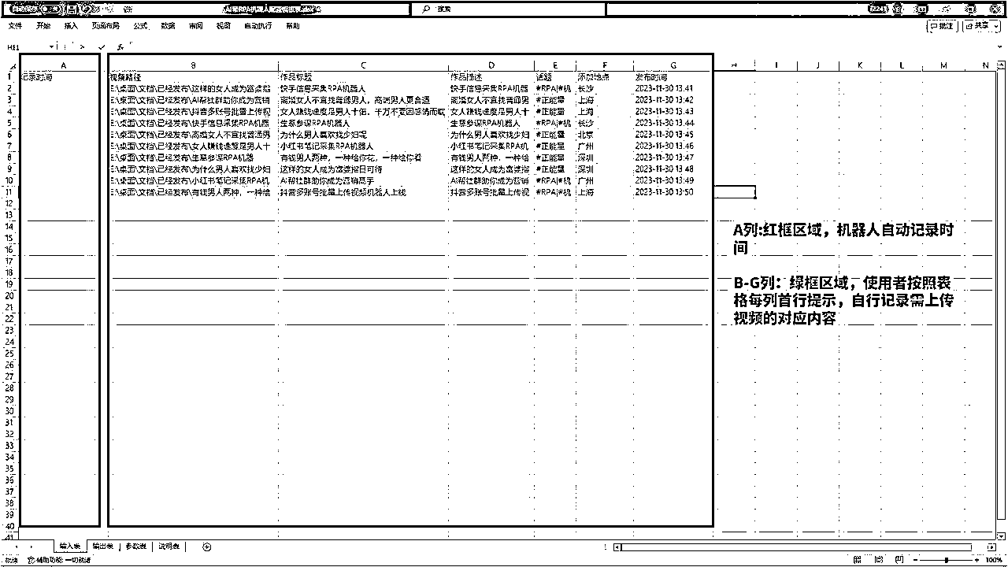The height and width of the screenshot is (567, 1008).
Task: Click the Undo icon in title bar
Action: click(x=86, y=9)
